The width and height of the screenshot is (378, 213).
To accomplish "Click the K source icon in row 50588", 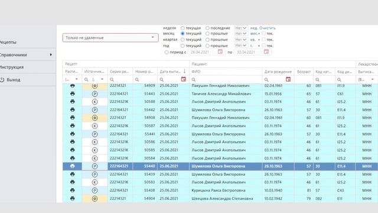I will 94,102.
